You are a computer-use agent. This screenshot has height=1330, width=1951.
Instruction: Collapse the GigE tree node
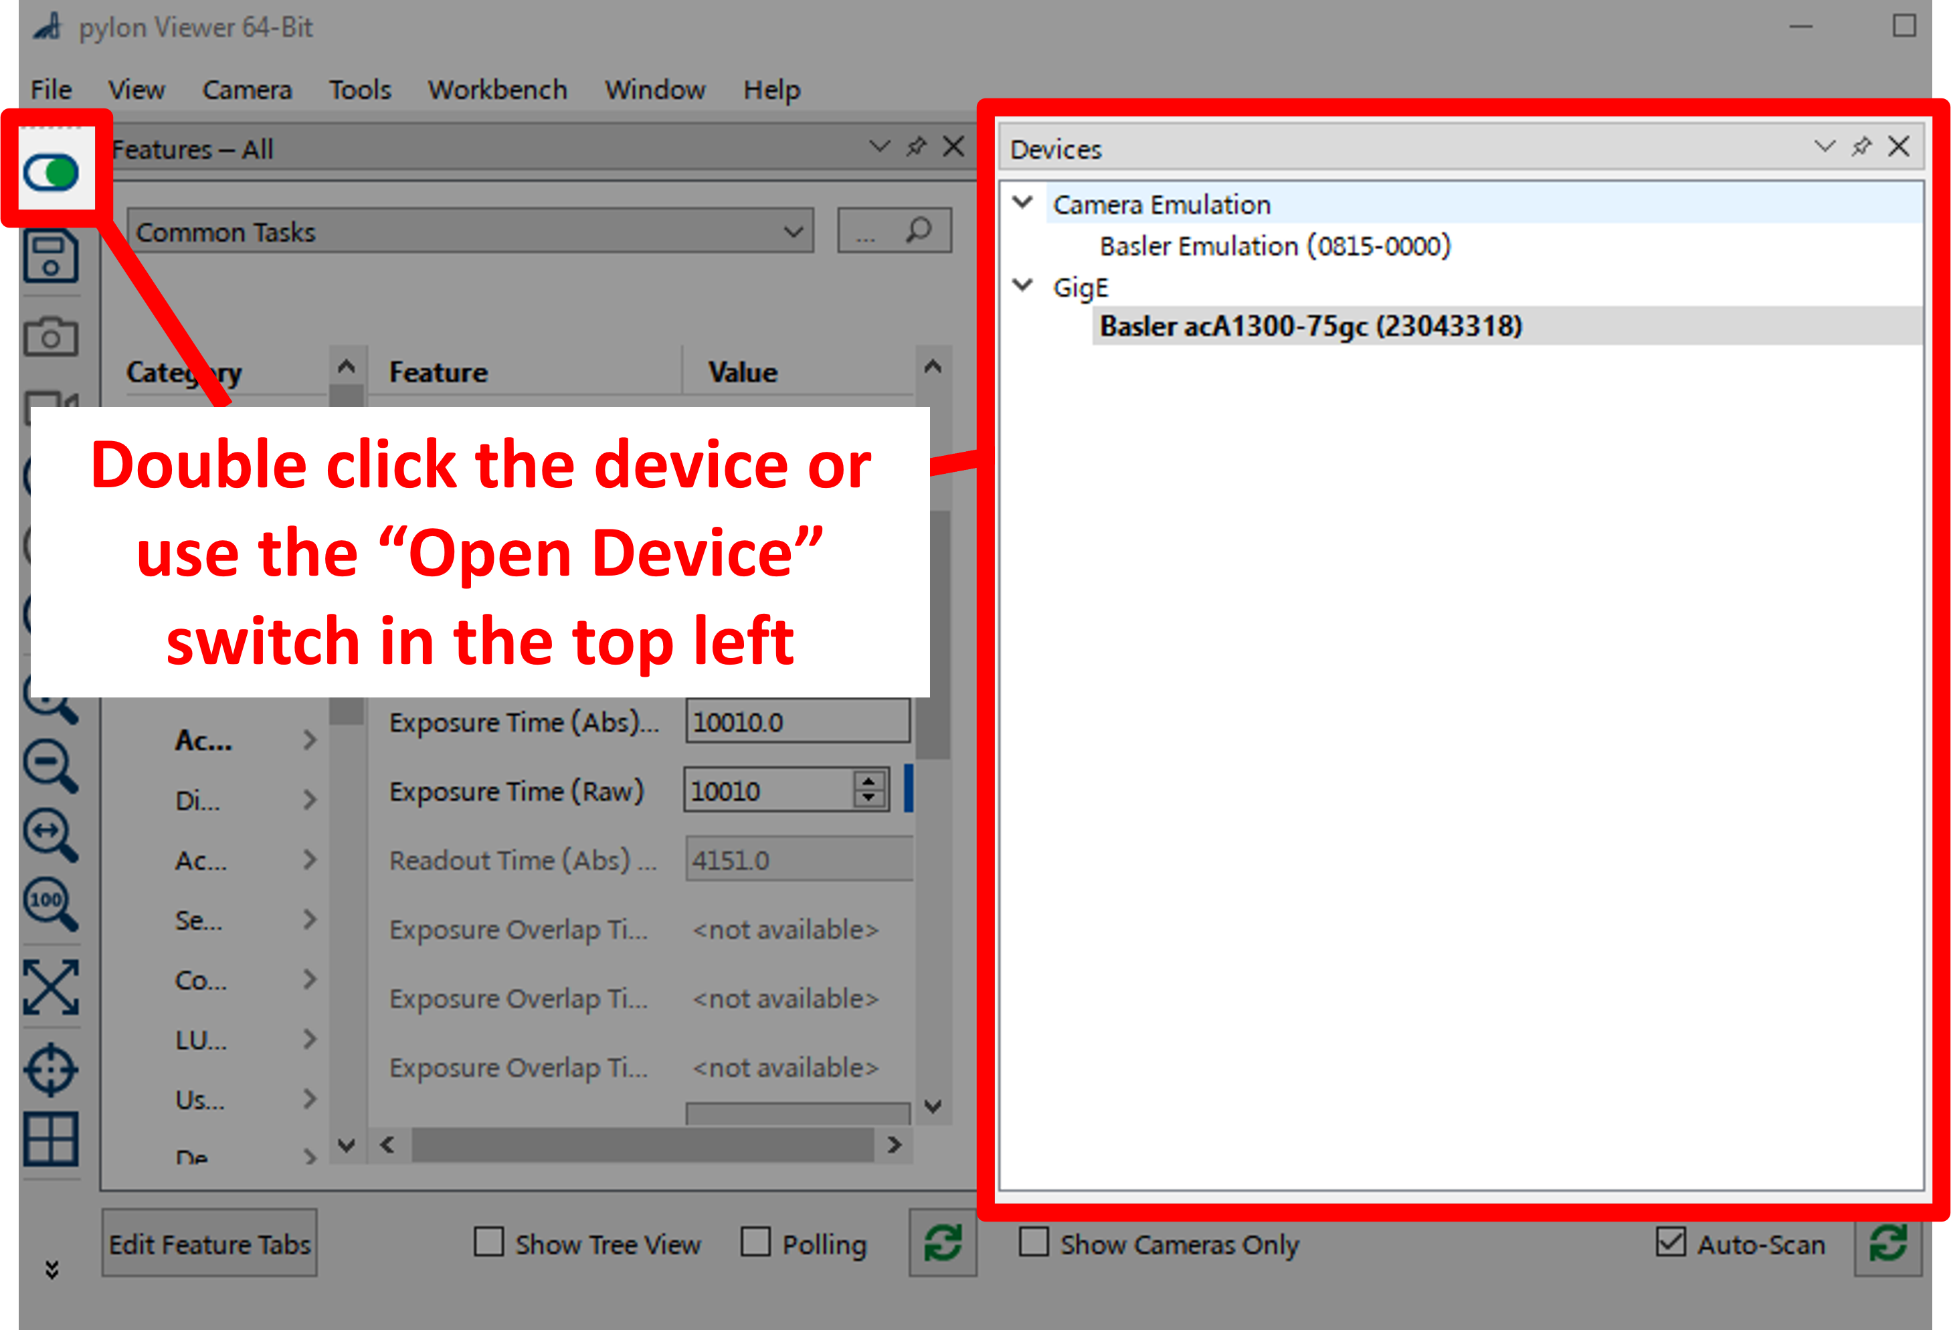click(1022, 284)
